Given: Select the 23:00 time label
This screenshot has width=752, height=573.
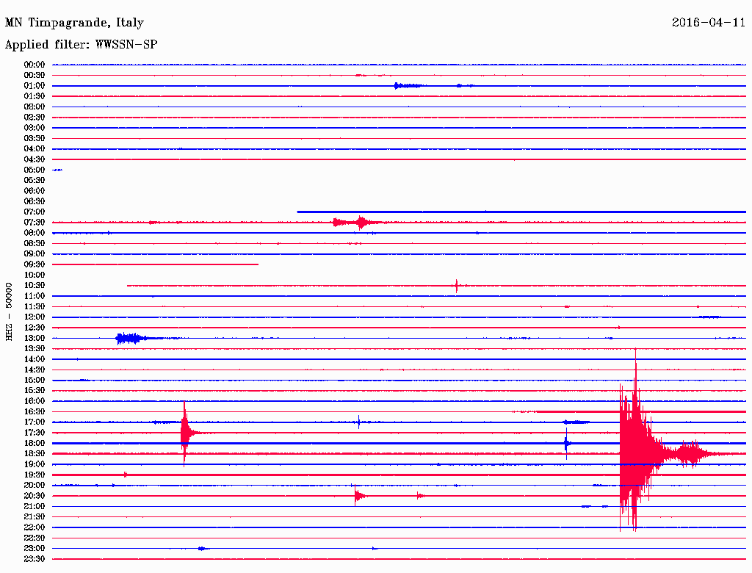Looking at the screenshot, I should click(35, 549).
